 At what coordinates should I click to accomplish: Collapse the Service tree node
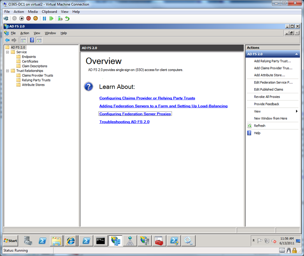point(7,52)
